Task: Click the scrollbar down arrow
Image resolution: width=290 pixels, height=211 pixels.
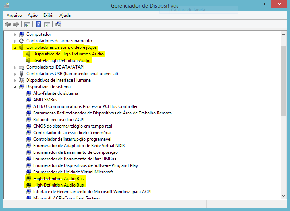Action: click(x=283, y=196)
